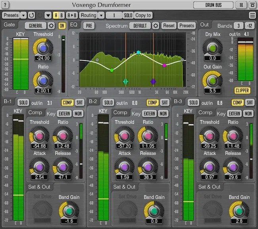
Task: Click the Copy to button
Action: [x=143, y=15]
